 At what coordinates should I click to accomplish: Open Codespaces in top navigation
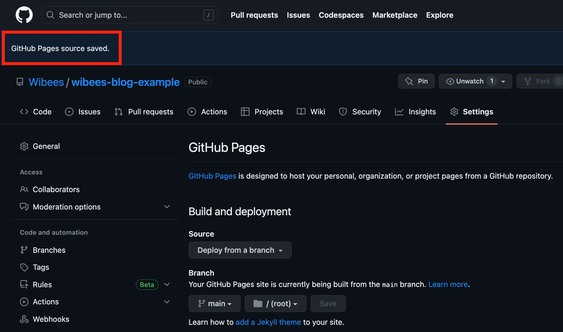tap(341, 15)
